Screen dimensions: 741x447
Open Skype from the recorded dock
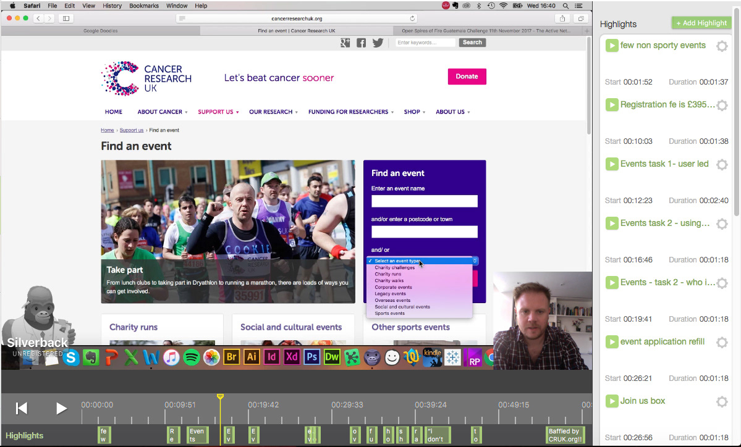[x=71, y=358]
